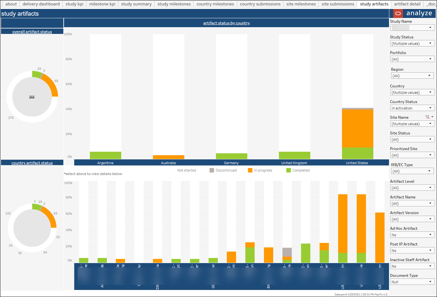This screenshot has height=297, width=437.
Task: Open the site submissions tab
Action: pyautogui.click(x=338, y=4)
